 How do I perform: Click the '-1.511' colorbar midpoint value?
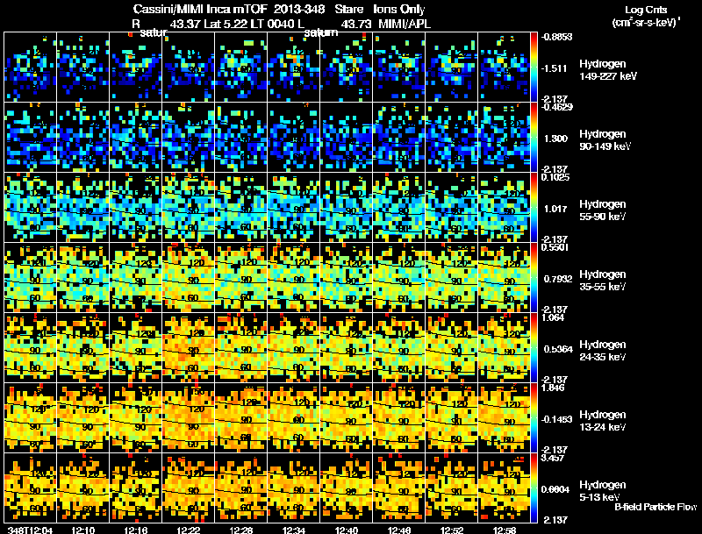554,68
